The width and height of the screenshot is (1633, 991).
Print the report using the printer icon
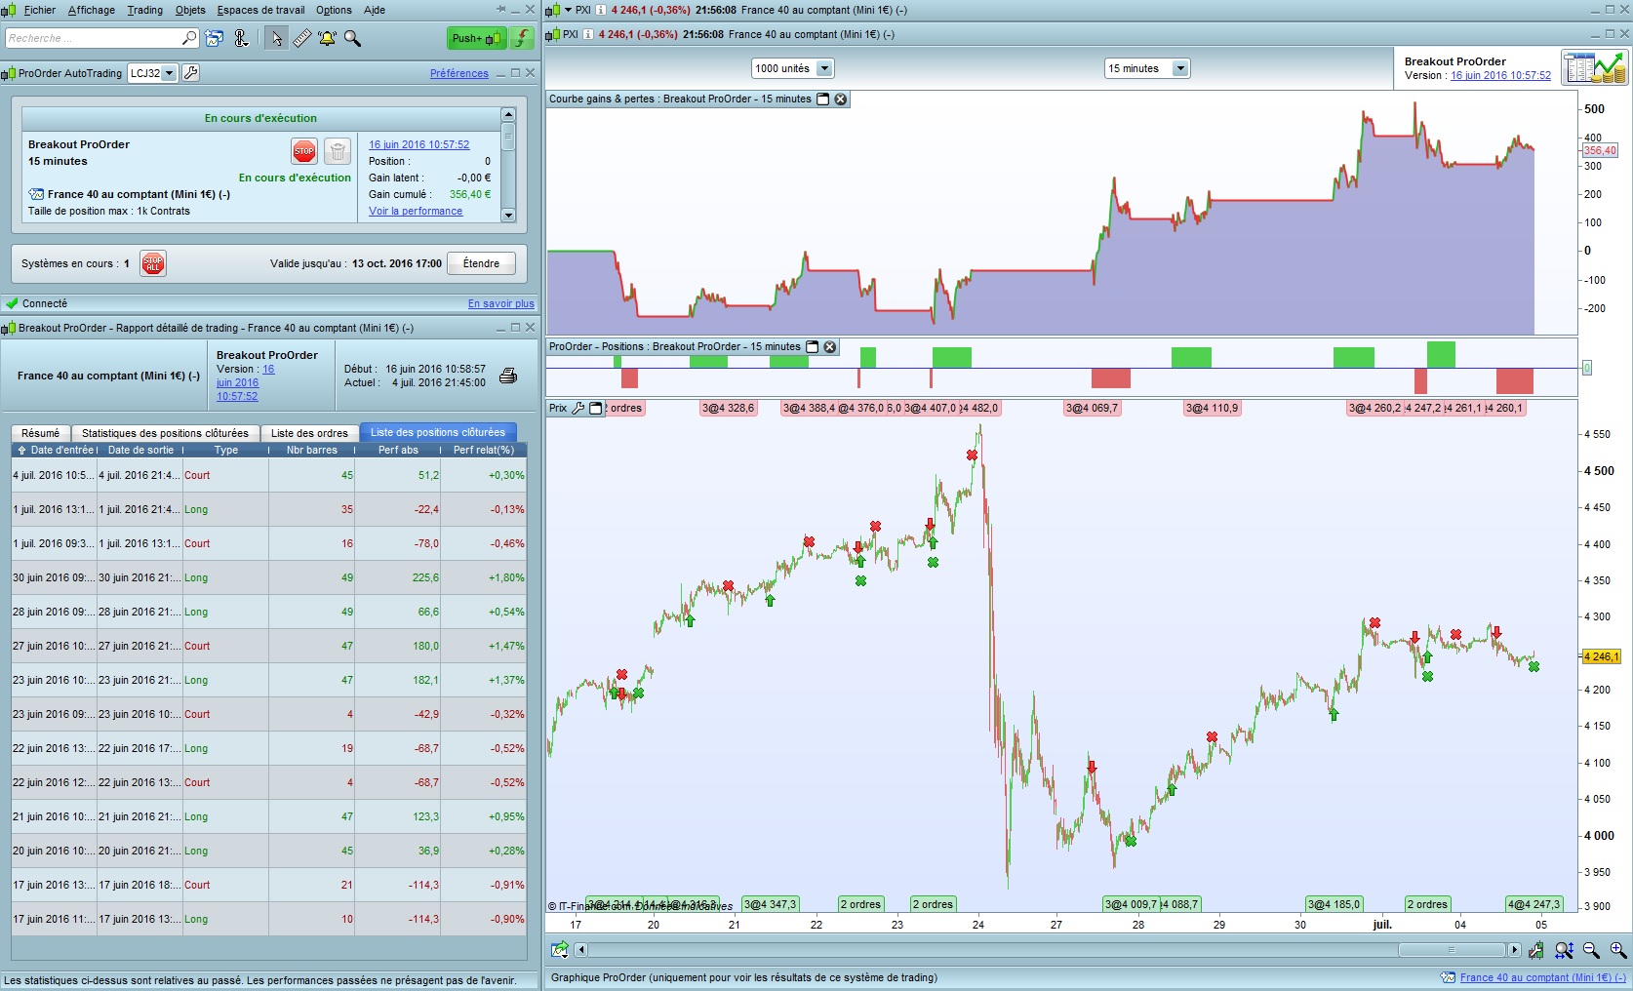pos(508,376)
